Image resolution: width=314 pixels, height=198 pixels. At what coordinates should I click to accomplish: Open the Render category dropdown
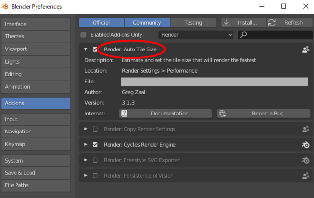(196, 35)
